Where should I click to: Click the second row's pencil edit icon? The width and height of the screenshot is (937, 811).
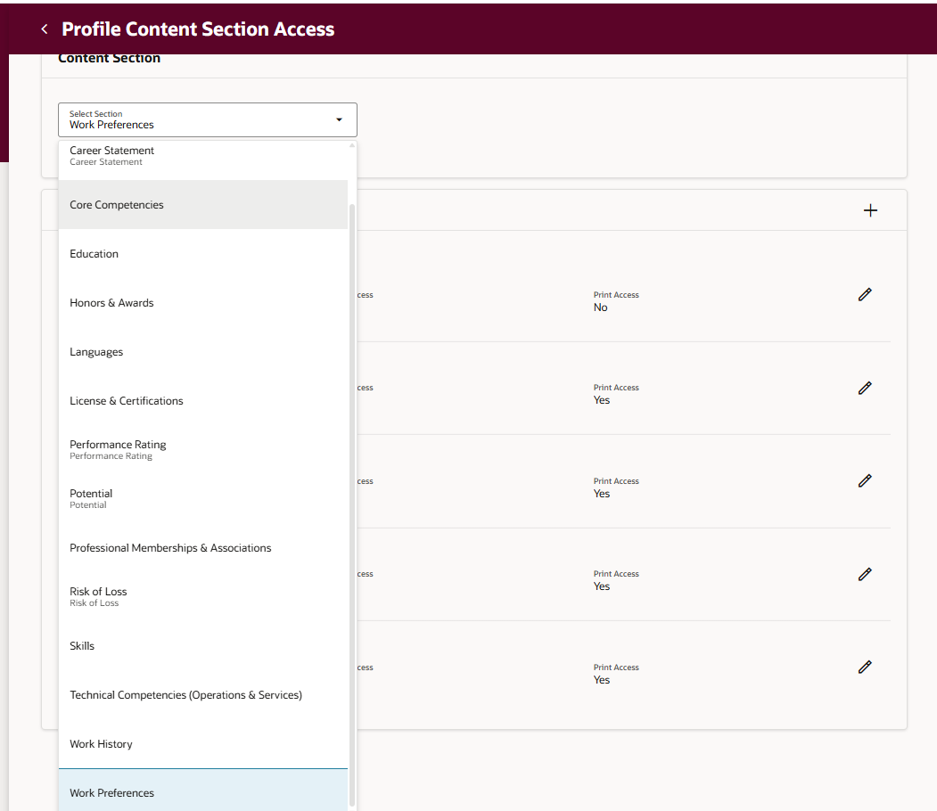coord(864,388)
